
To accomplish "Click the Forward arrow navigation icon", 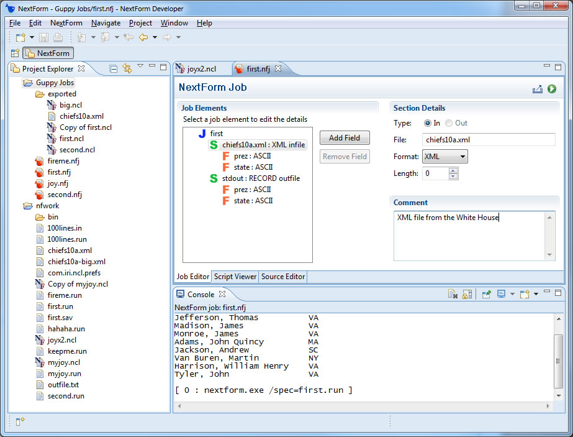I will pos(167,37).
